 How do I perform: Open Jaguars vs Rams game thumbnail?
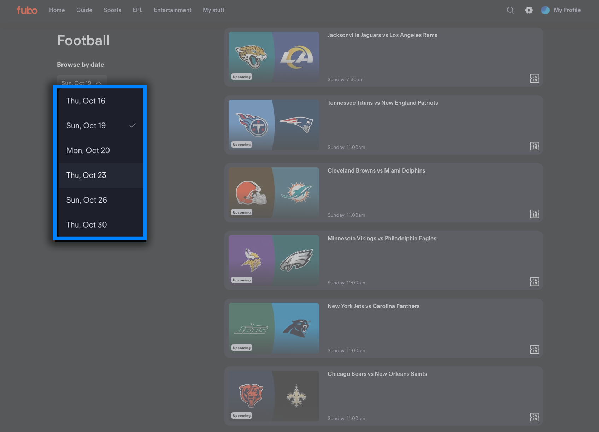pos(274,57)
